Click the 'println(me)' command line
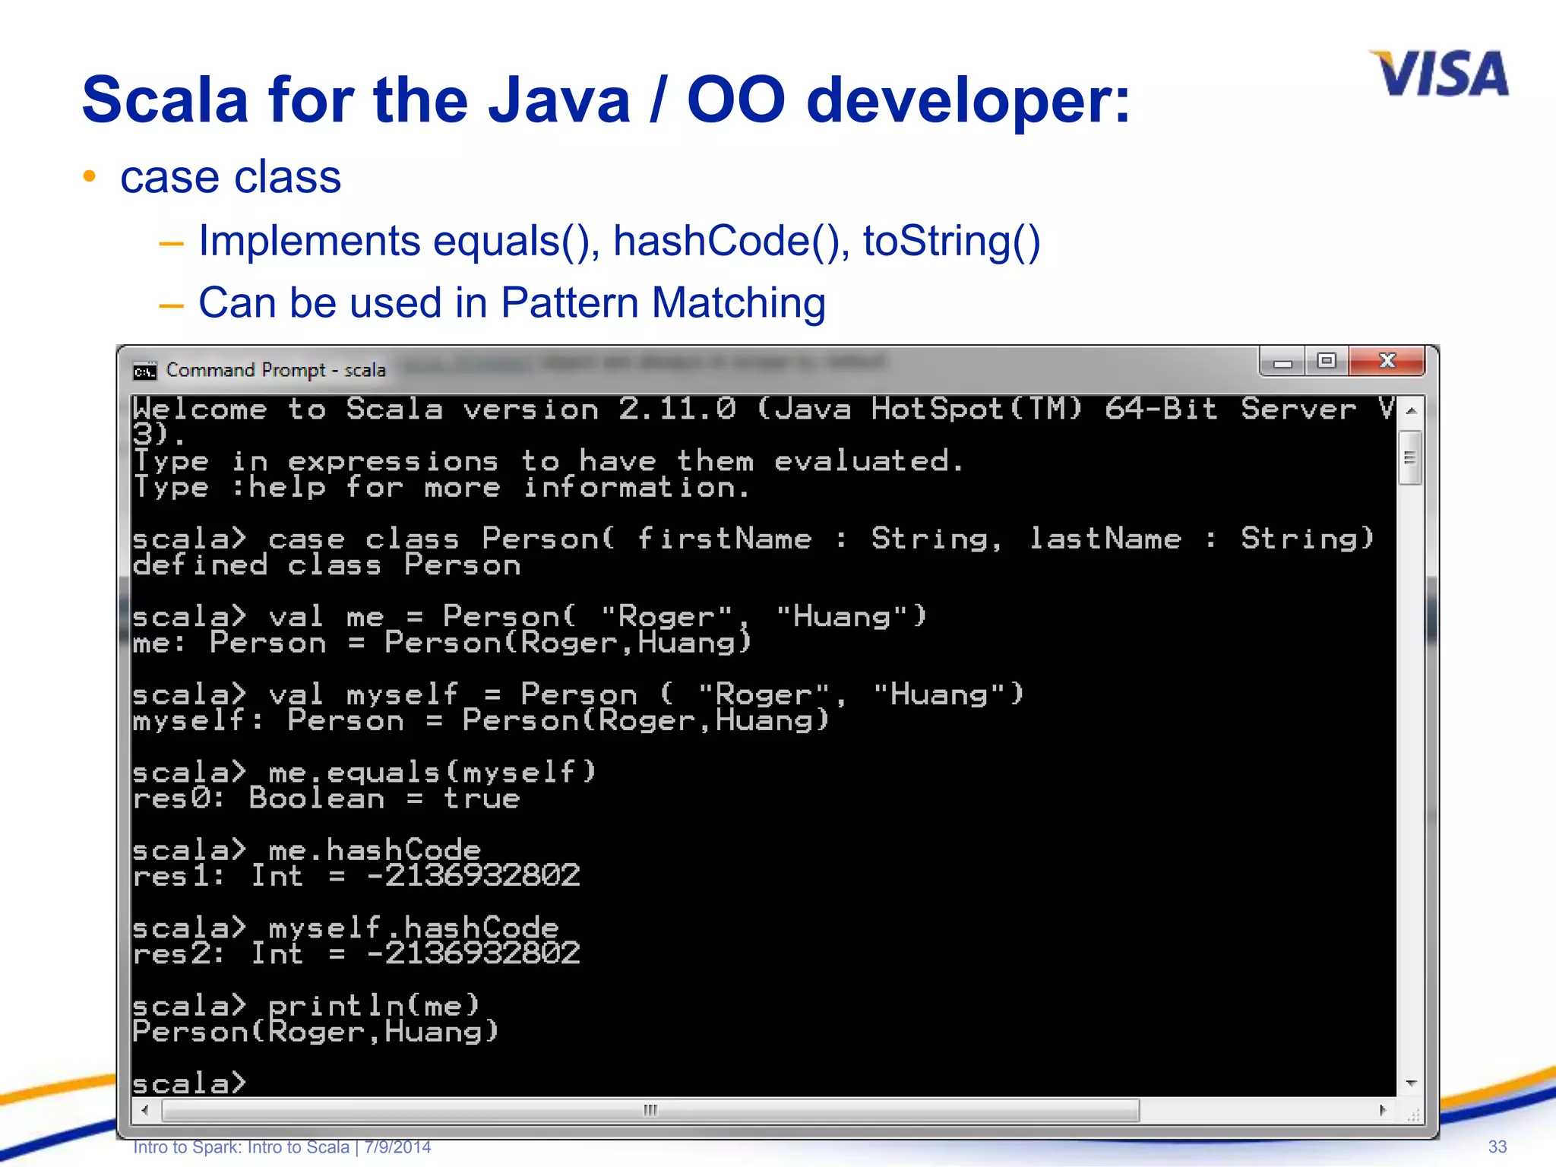1556x1167 pixels. [x=307, y=1006]
